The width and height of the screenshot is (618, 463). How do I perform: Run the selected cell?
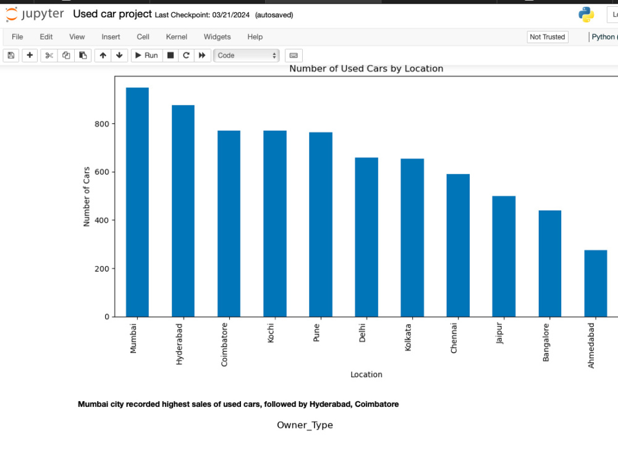(146, 56)
